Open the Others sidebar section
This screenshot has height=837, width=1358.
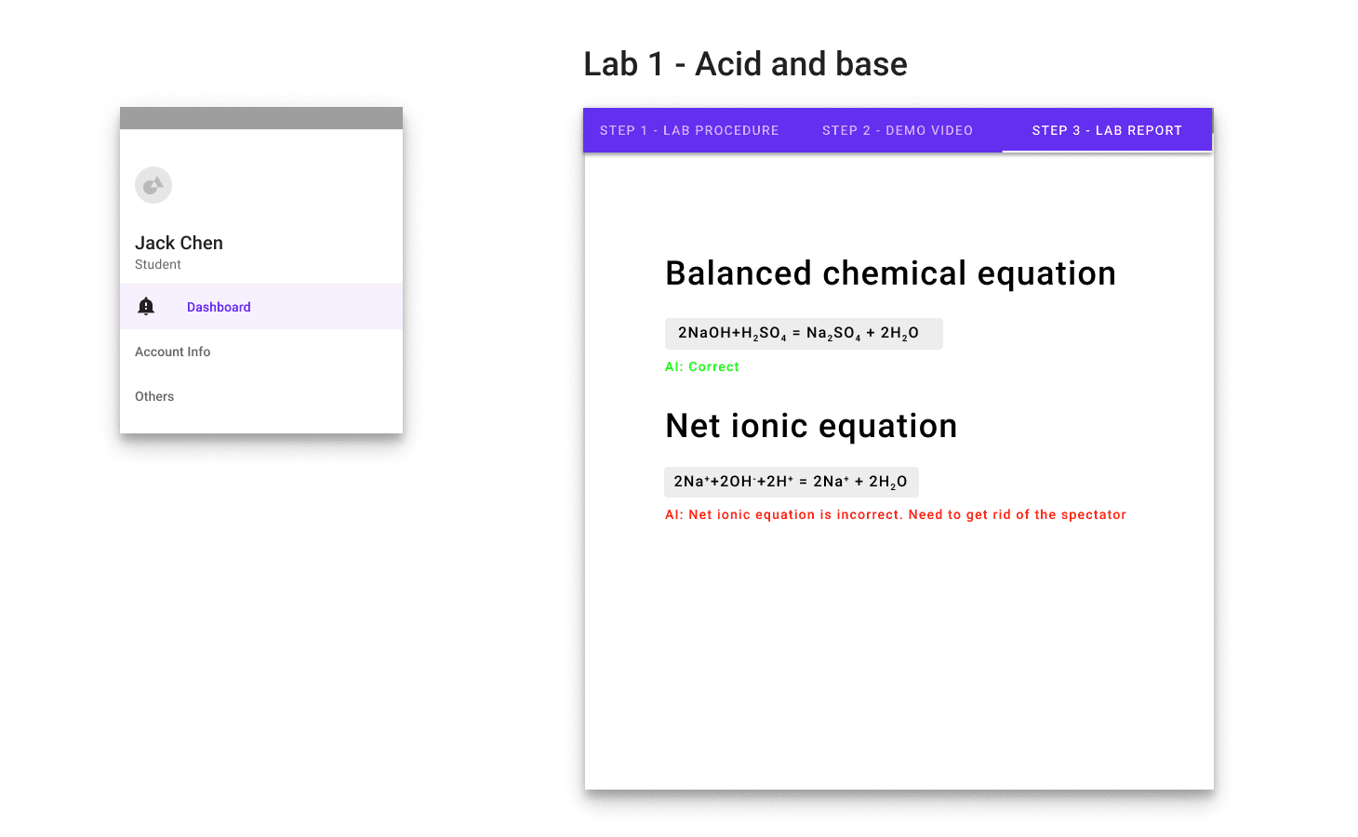pyautogui.click(x=153, y=395)
